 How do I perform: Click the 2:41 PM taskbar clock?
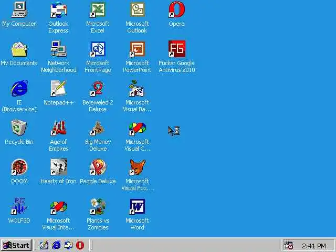coord(314,246)
